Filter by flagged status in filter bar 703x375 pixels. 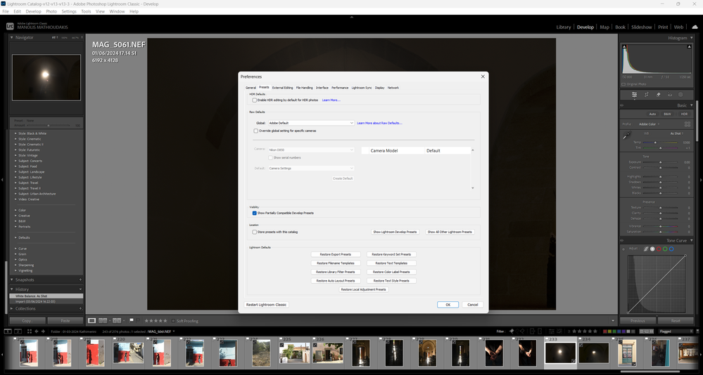[x=512, y=331]
